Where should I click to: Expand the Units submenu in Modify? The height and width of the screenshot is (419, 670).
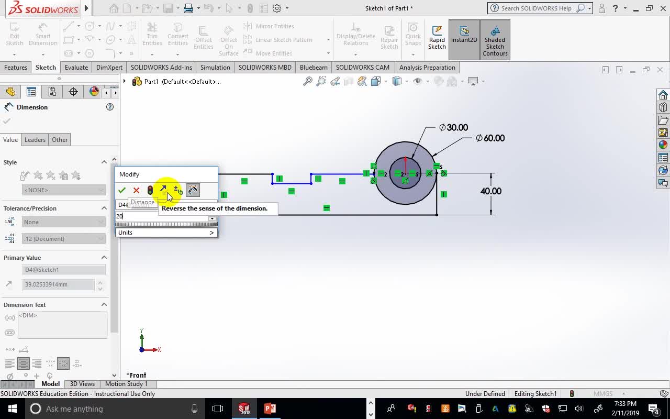point(211,233)
